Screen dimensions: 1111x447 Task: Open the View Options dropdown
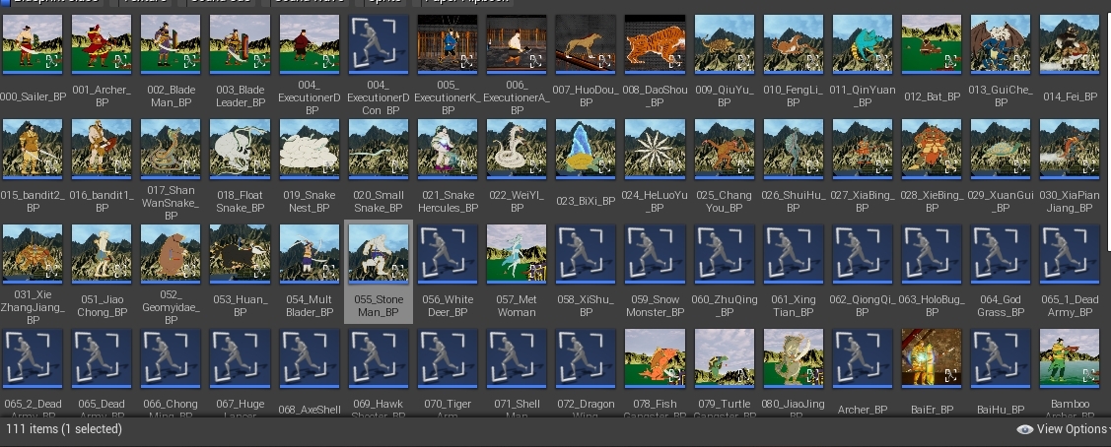tap(1071, 429)
